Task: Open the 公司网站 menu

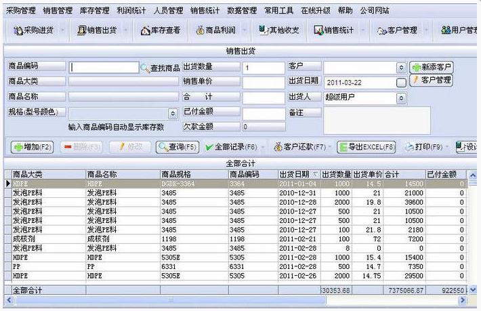Action: tap(375, 11)
